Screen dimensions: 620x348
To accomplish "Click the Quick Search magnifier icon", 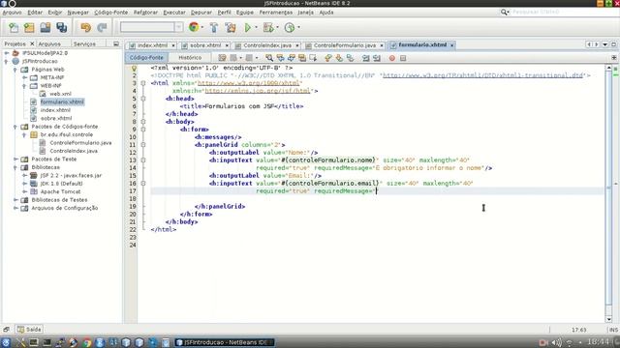I will 504,13.
